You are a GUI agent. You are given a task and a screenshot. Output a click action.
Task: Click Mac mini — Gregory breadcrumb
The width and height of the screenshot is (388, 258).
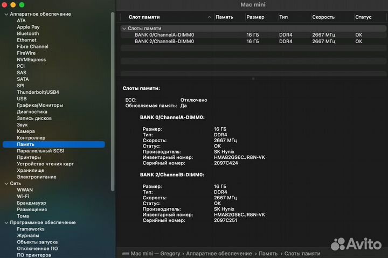click(155, 254)
